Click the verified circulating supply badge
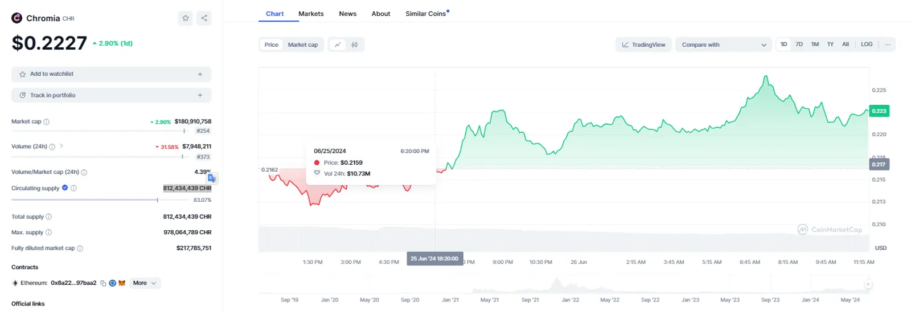 [x=65, y=187]
